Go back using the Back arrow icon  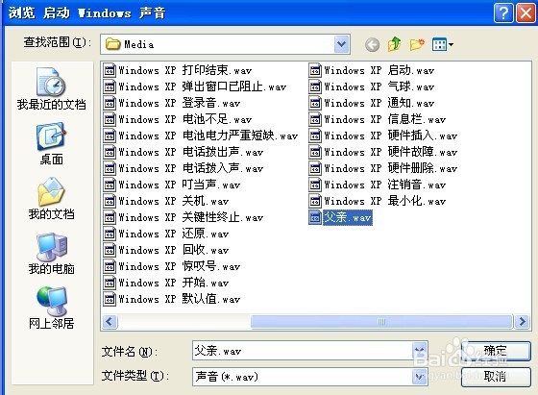(373, 44)
